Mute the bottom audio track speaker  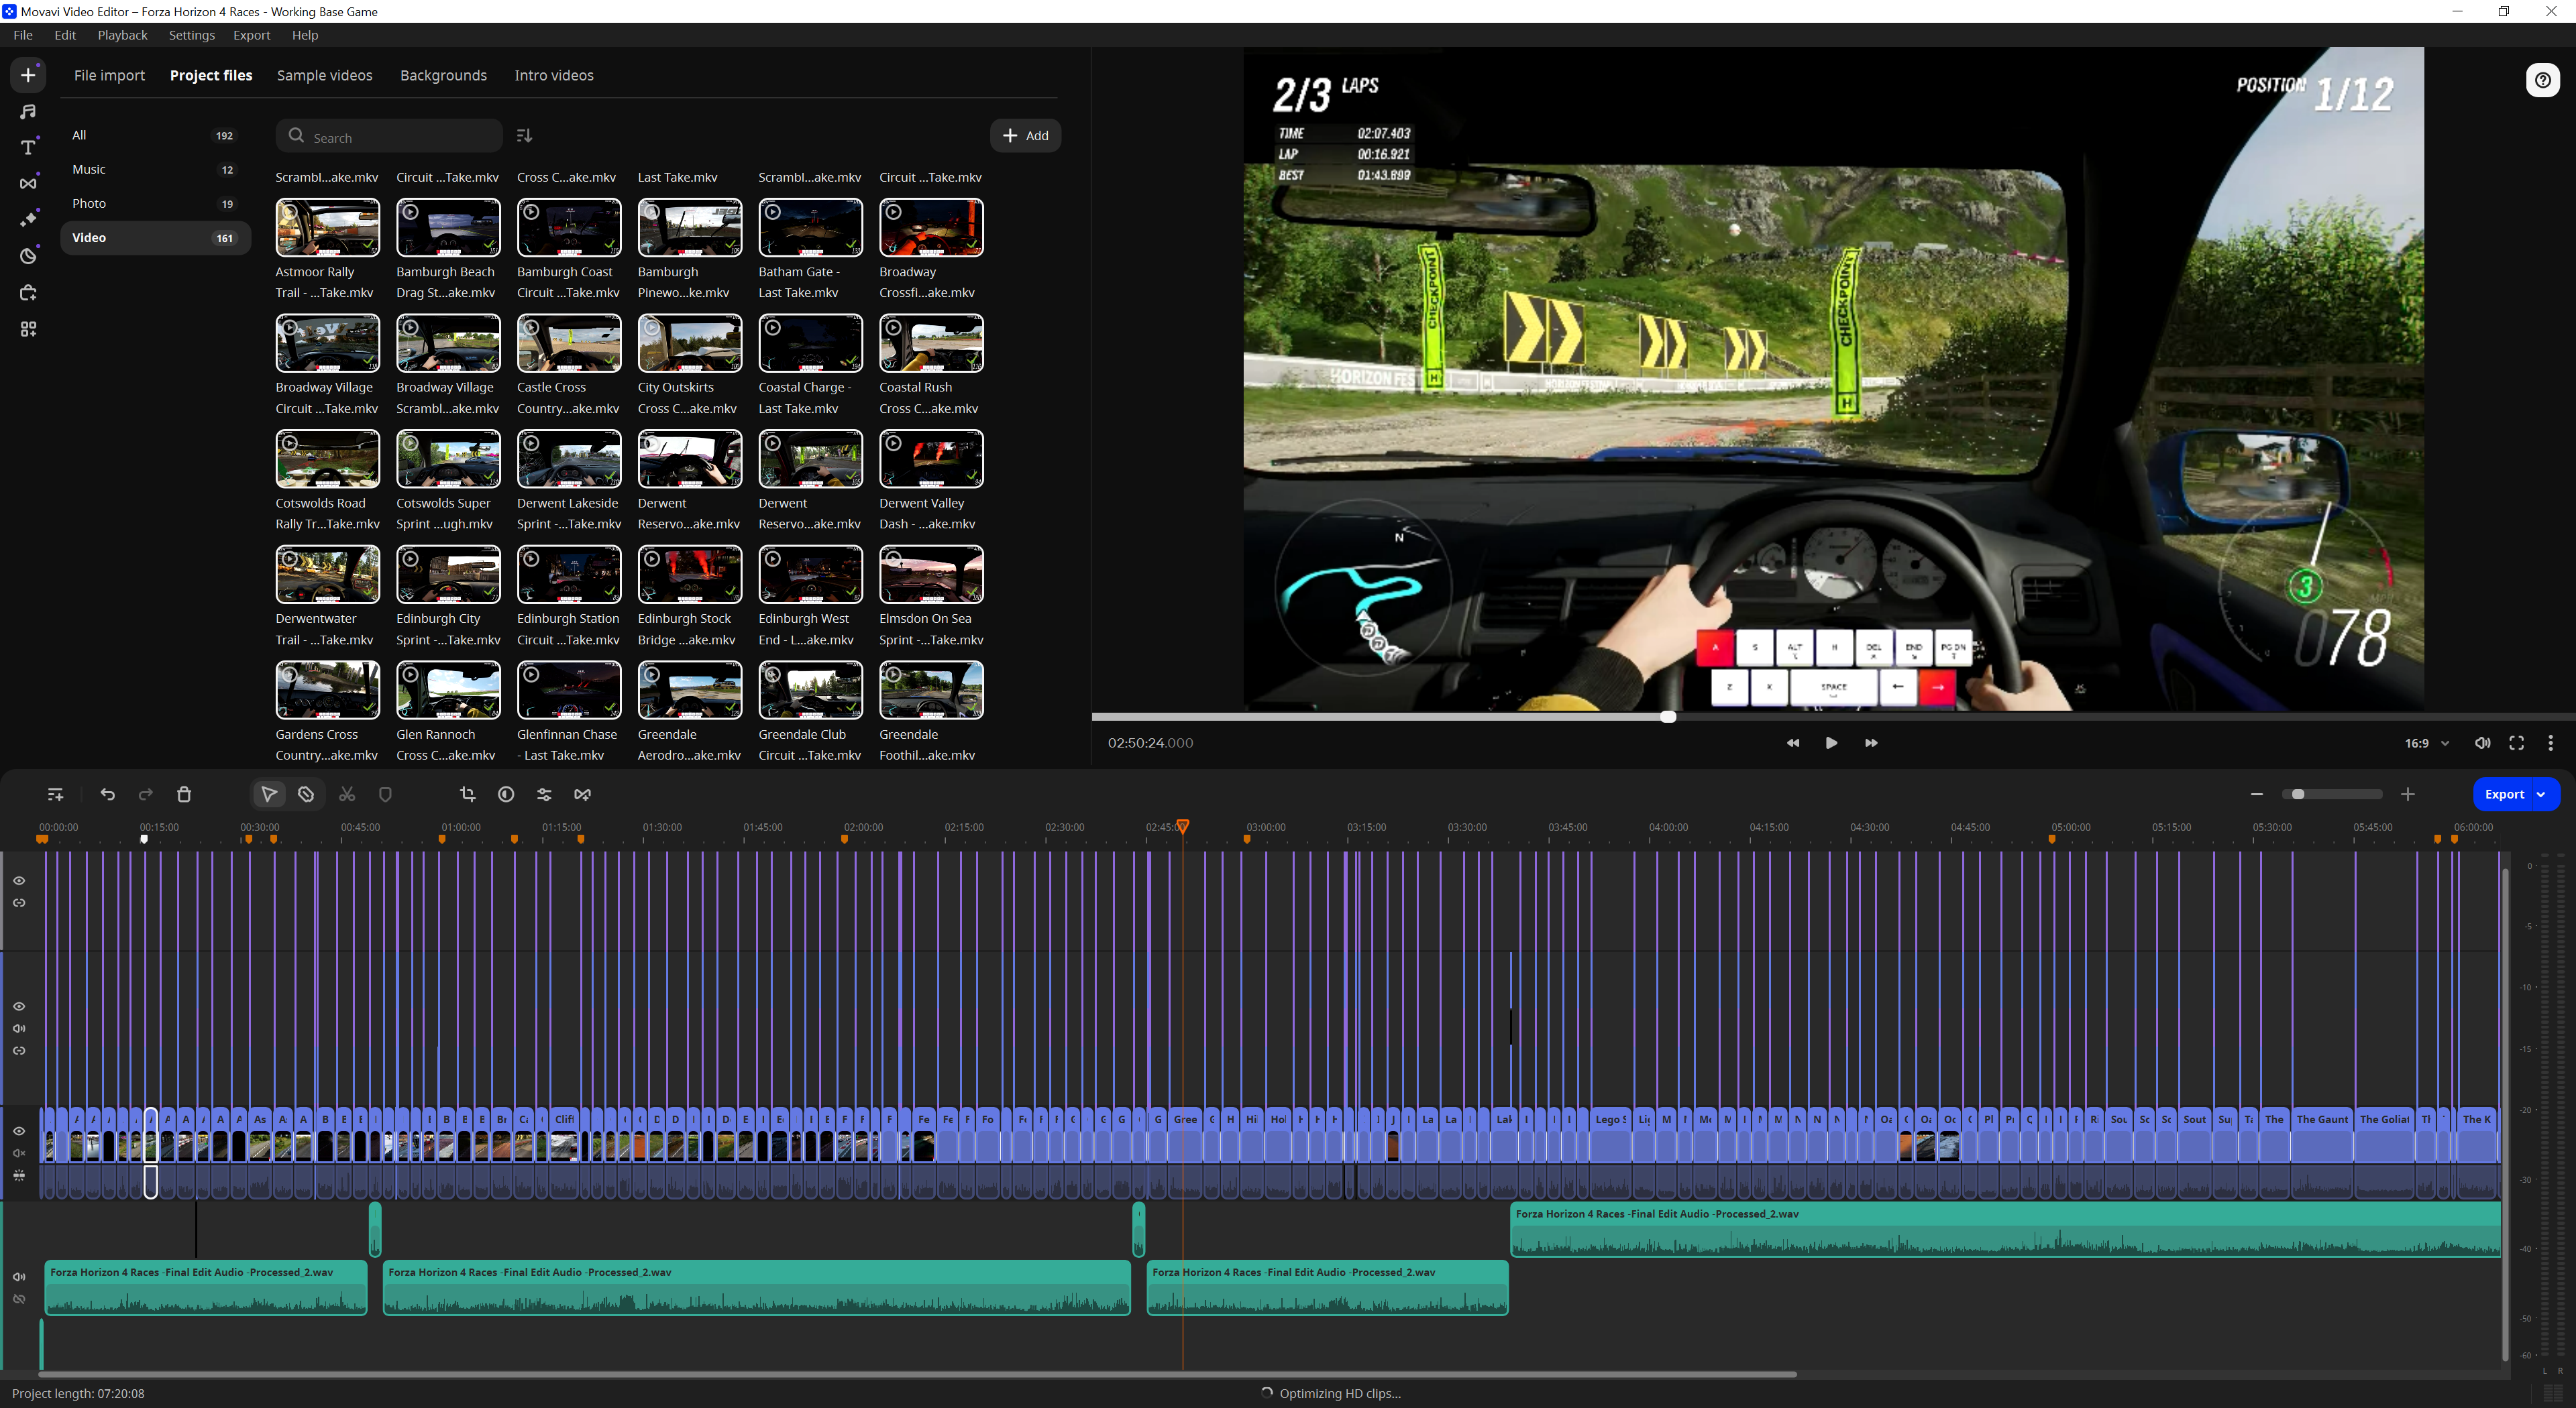point(19,1277)
